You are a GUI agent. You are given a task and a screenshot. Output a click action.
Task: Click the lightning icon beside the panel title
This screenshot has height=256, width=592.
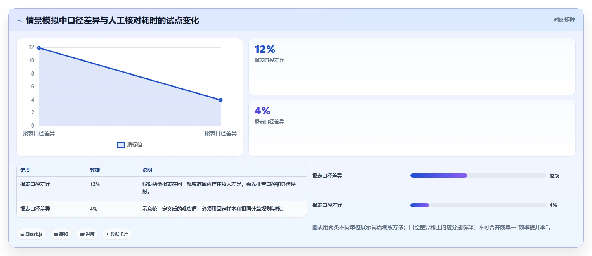pyautogui.click(x=19, y=21)
